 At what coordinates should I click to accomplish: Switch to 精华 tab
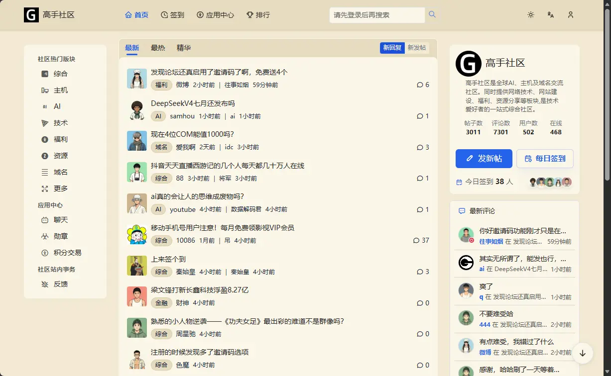tap(184, 48)
